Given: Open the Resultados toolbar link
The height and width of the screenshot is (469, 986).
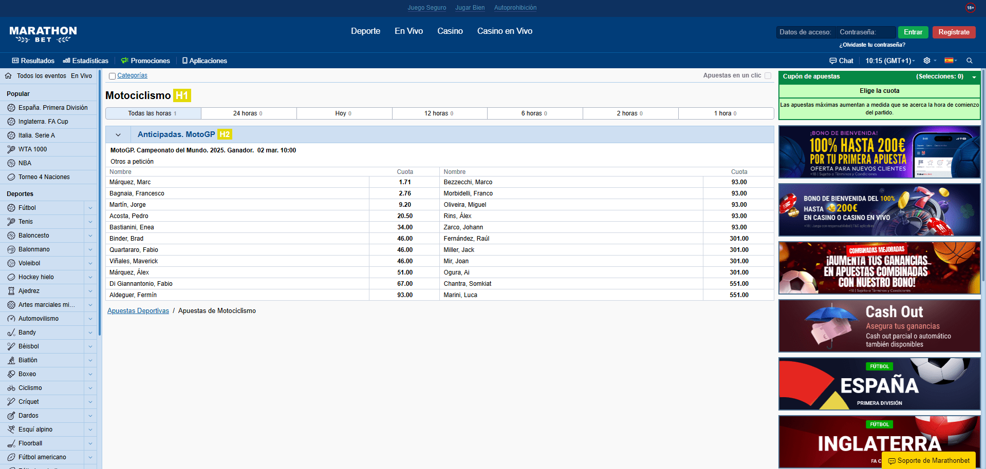Looking at the screenshot, I should pyautogui.click(x=33, y=61).
